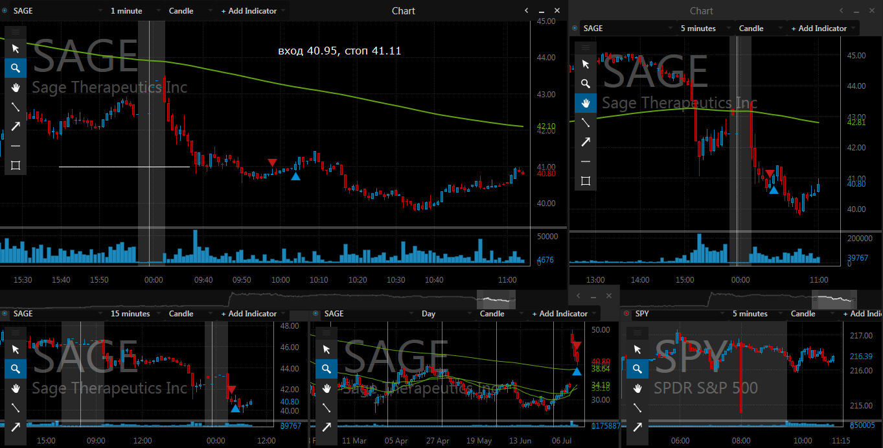The height and width of the screenshot is (448, 883).
Task: Select horizontal line tool in top-right 5 minutes chart
Action: pos(586,161)
